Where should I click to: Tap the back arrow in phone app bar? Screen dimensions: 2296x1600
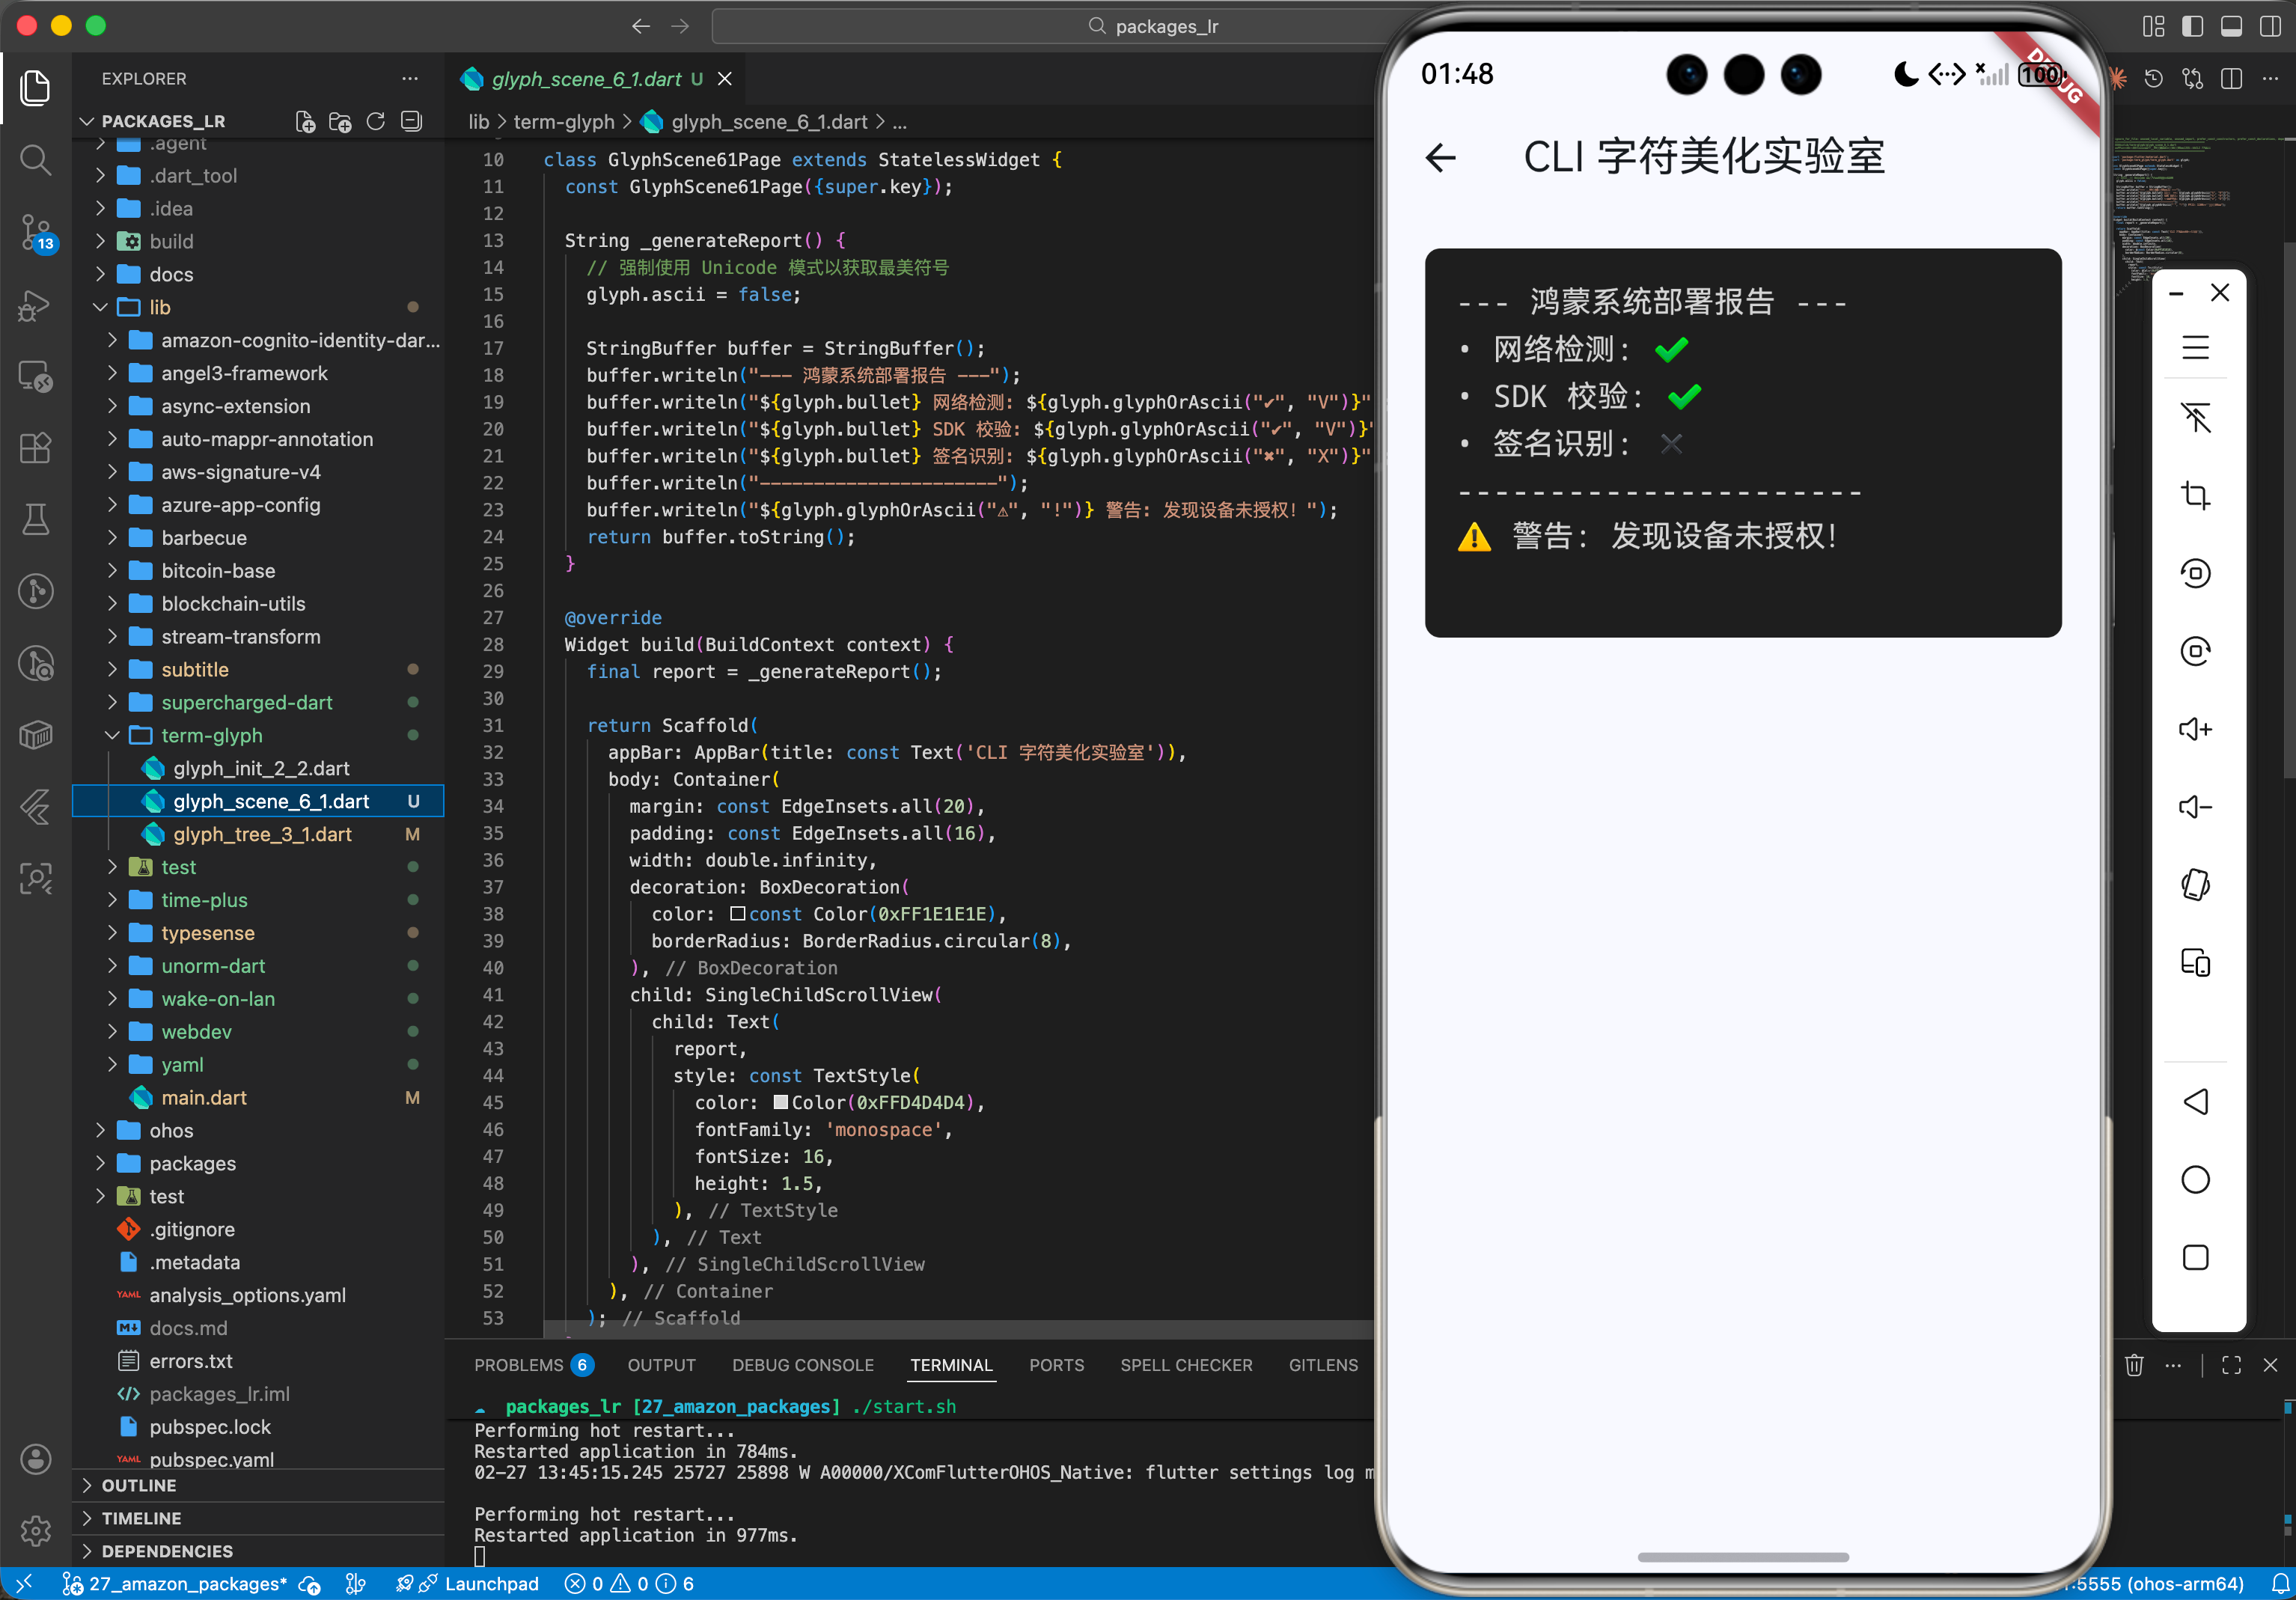[x=1440, y=158]
